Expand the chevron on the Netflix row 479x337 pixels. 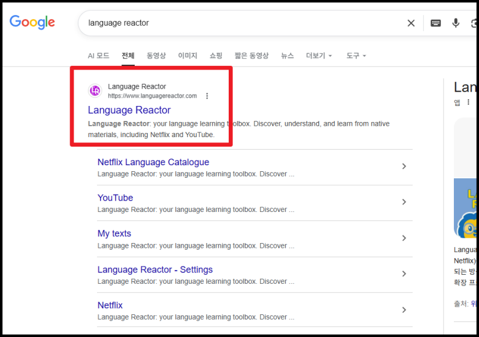point(404,310)
